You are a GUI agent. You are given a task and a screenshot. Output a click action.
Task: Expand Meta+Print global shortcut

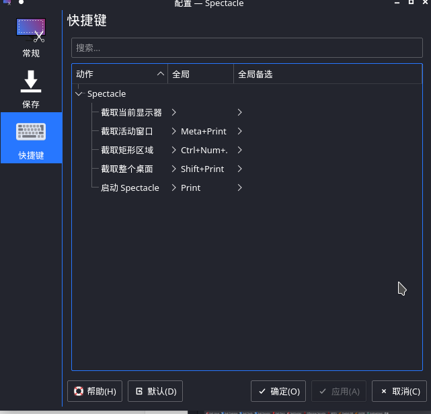coord(173,131)
